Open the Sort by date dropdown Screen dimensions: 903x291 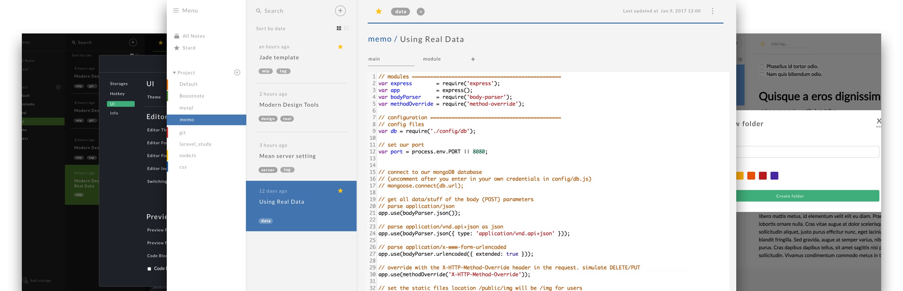[x=271, y=28]
